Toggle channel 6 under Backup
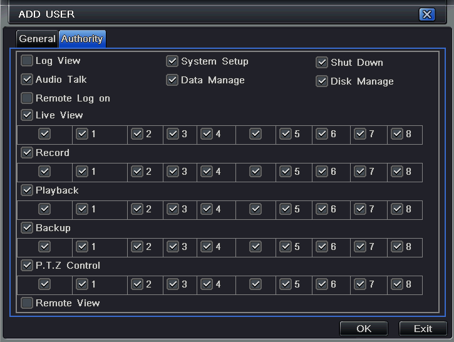Screen dimensions: 454x342 (322, 247)
